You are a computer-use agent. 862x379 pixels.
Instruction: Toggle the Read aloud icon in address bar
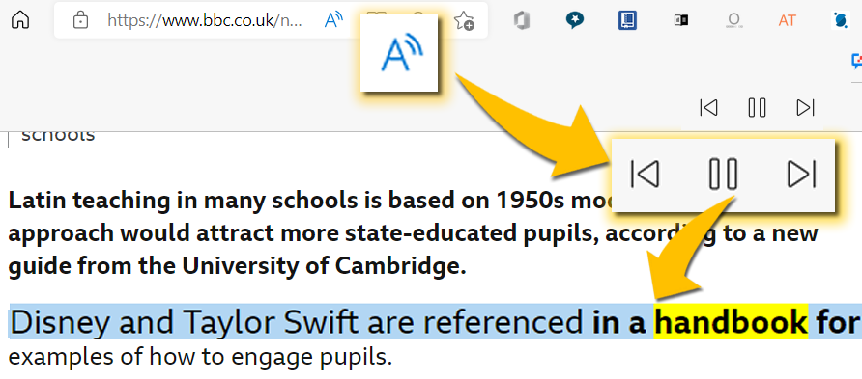333,20
